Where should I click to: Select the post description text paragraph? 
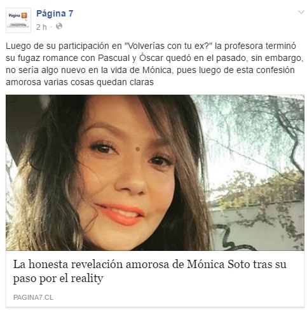click(x=154, y=64)
